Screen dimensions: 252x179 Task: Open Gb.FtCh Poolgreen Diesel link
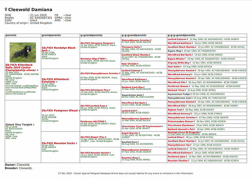59,111
